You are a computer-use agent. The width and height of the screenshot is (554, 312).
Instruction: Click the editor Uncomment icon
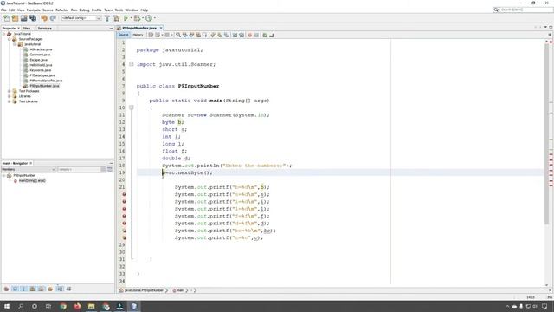271,35
